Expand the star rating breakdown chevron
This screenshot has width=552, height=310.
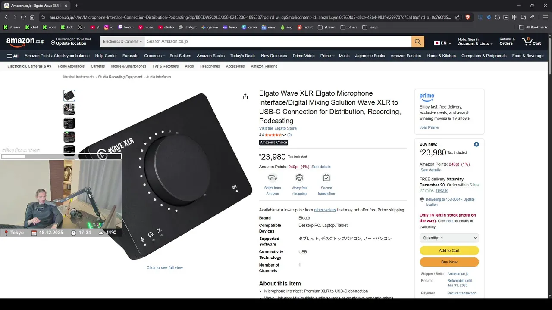pyautogui.click(x=284, y=135)
